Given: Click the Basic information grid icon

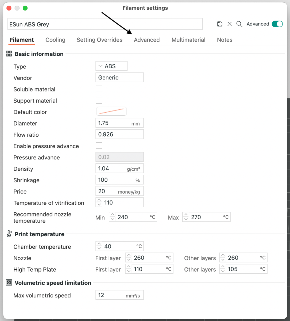Looking at the screenshot, I should pos(9,54).
